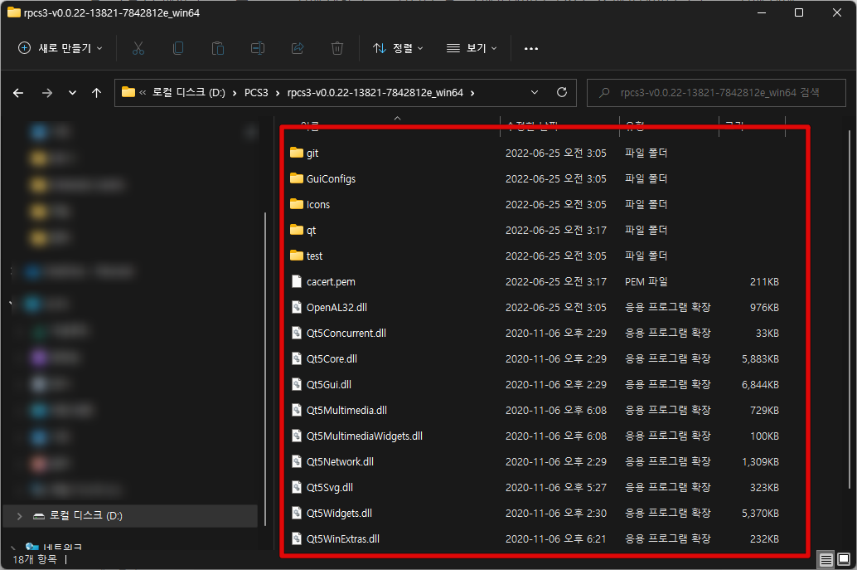Select the Qt5Multimedia.dll file name
This screenshot has height=570, width=857.
click(346, 410)
